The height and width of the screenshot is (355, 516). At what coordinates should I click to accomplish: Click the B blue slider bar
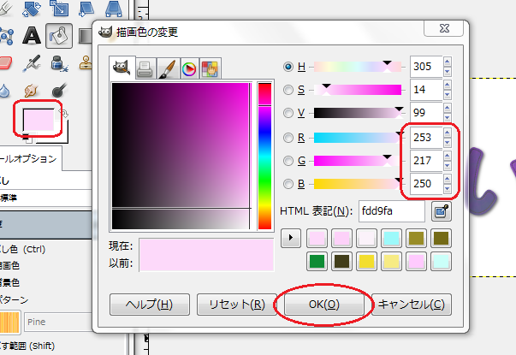pyautogui.click(x=358, y=184)
